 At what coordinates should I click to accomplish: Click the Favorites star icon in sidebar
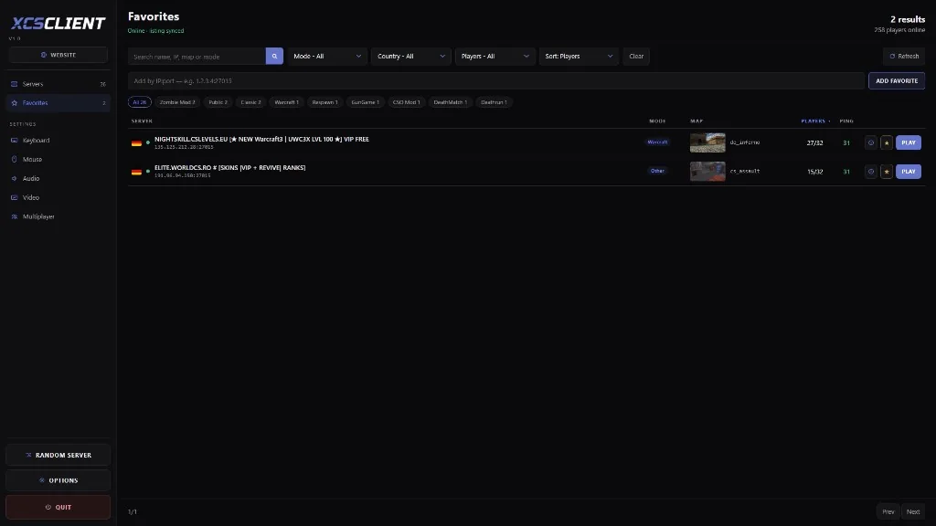pyautogui.click(x=15, y=102)
